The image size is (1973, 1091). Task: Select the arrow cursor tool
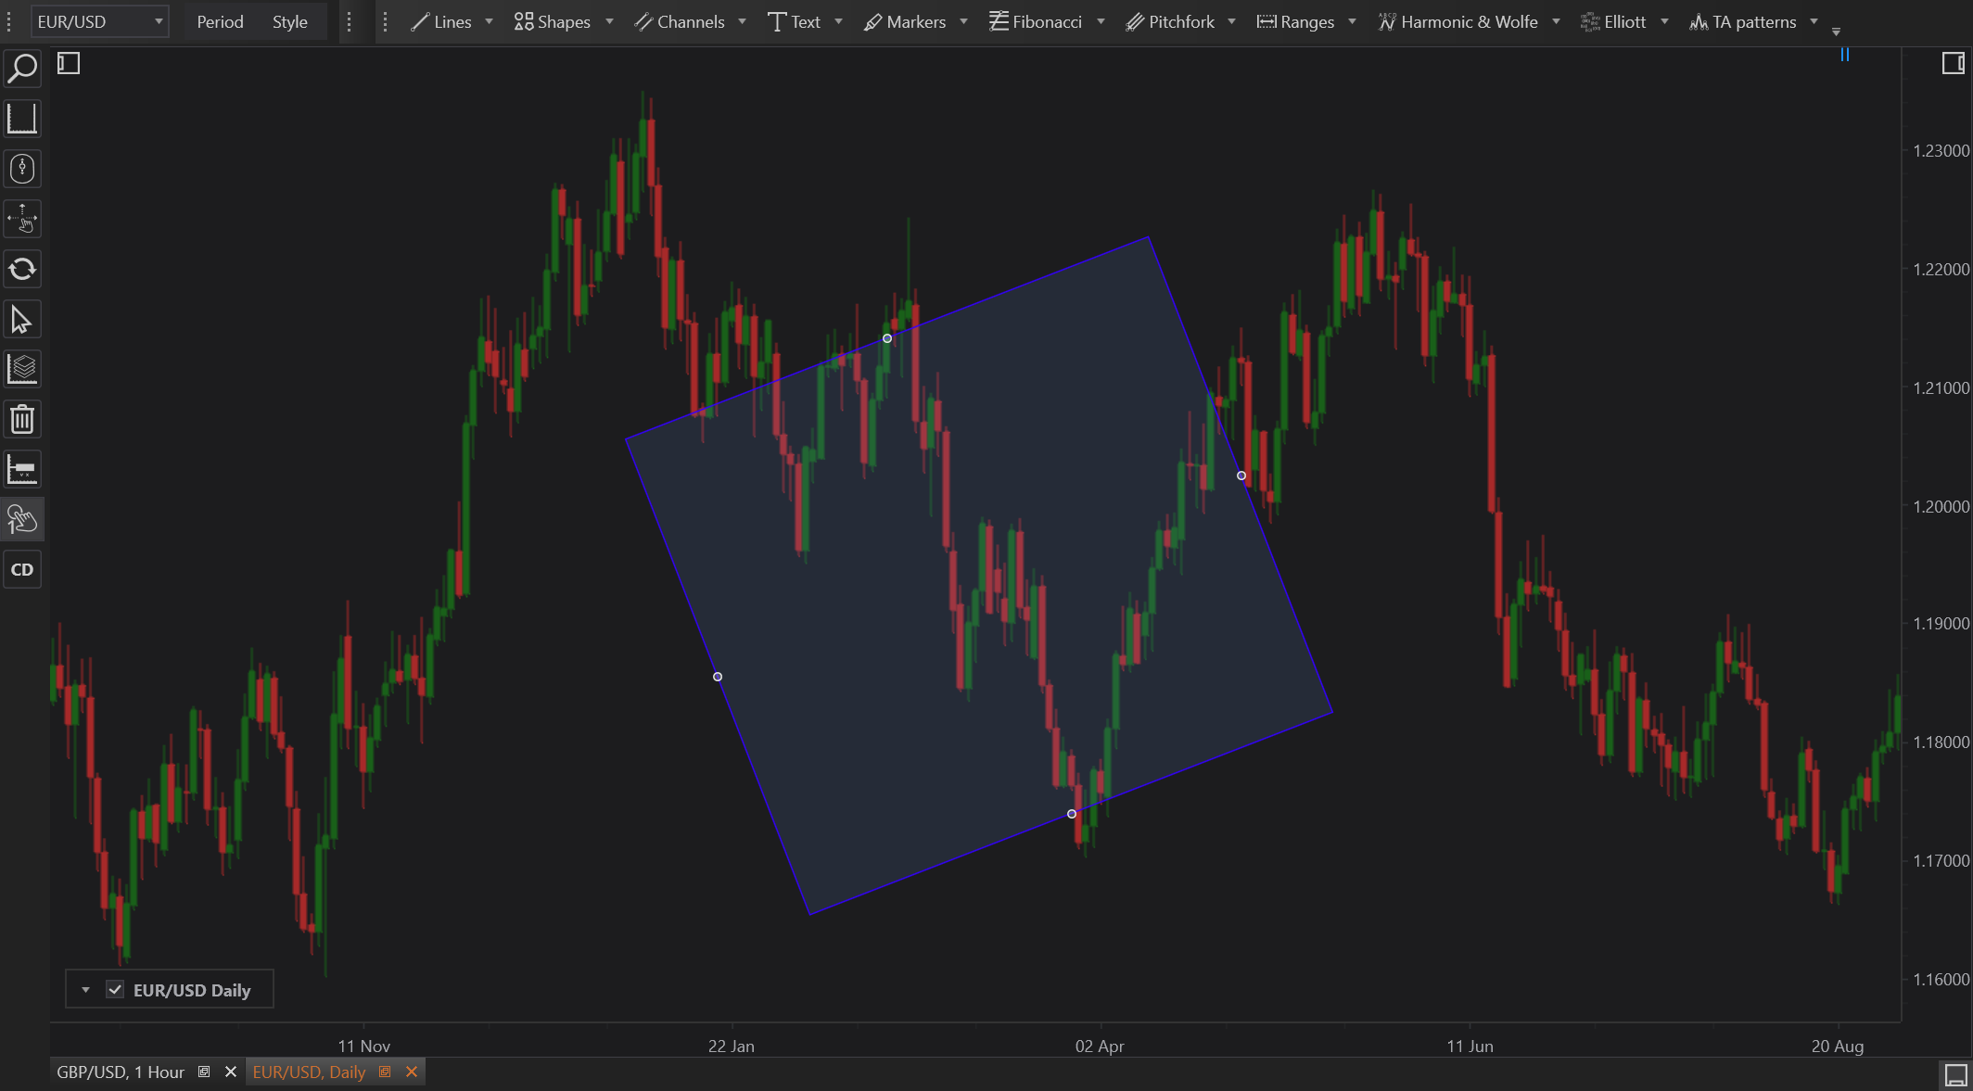coord(22,320)
